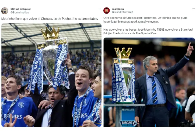
Task: Open more options on Matias Ezequiel's tweet
Action: (100, 9)
